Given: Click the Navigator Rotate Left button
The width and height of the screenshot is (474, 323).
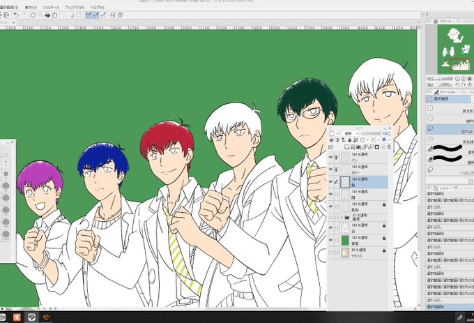Looking at the screenshot, I should pyautogui.click(x=457, y=84).
